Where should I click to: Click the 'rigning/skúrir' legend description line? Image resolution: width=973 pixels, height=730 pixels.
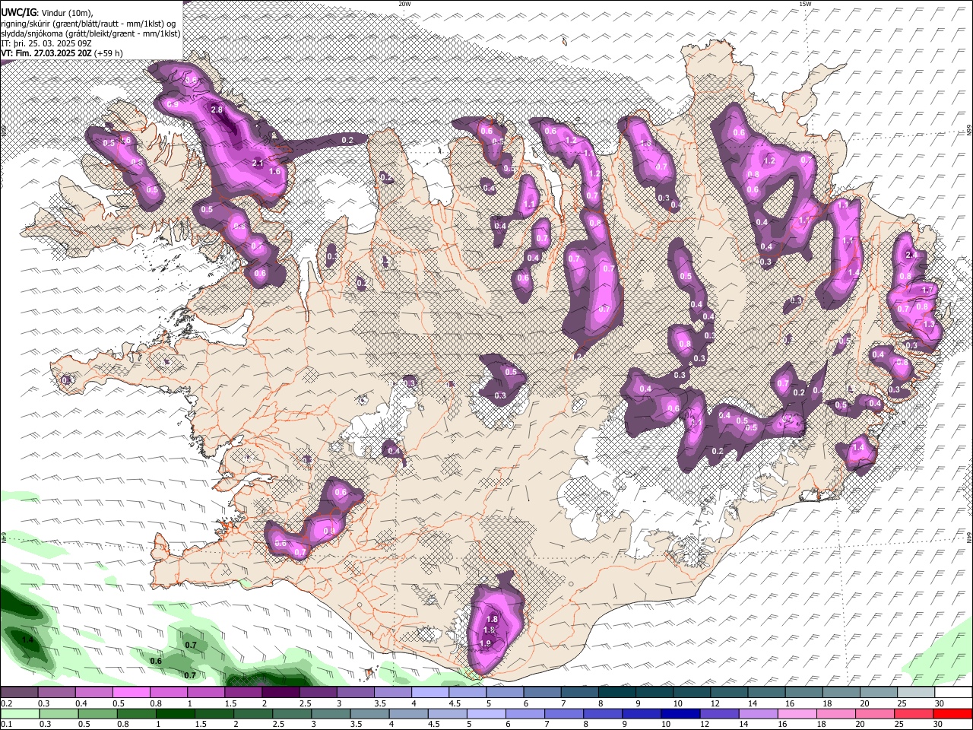[x=88, y=24]
